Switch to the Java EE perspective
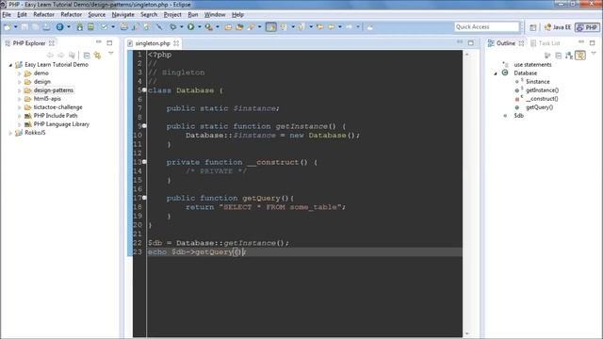This screenshot has height=339, width=603. coord(558,27)
